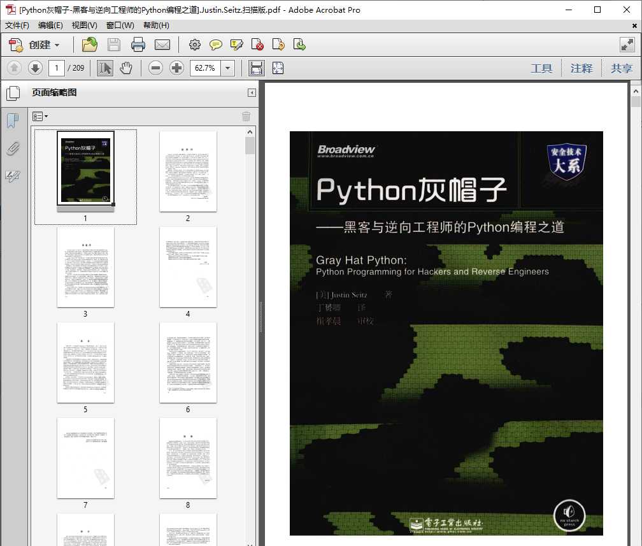Click the rotate page icon
The height and width of the screenshot is (546, 642).
278,44
